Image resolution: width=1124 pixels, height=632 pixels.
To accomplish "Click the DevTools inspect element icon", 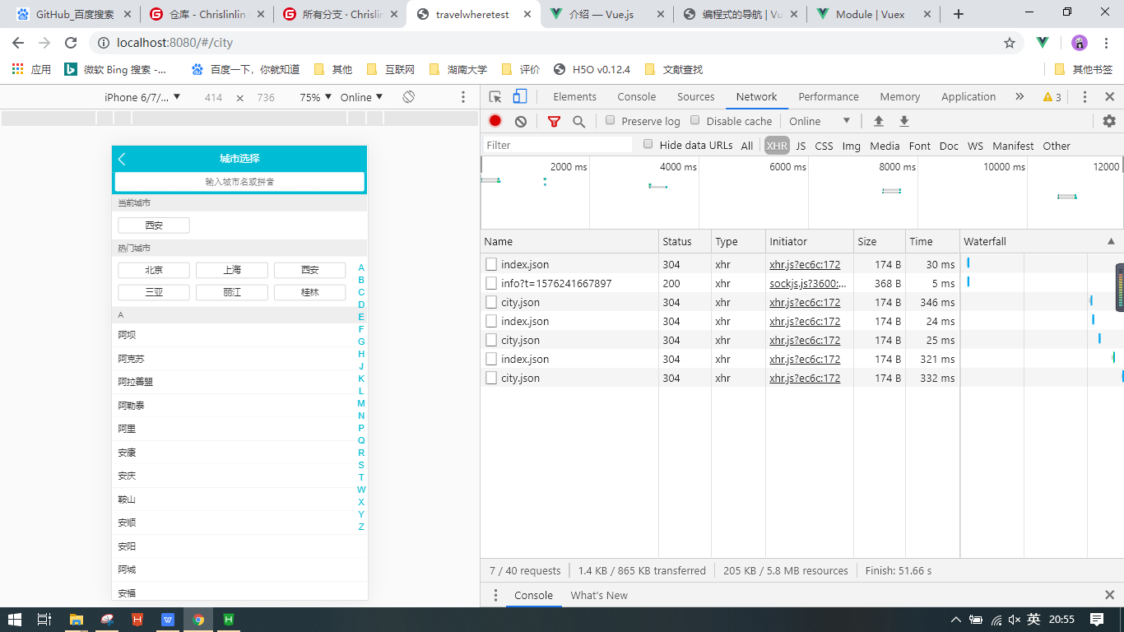I will click(x=495, y=96).
